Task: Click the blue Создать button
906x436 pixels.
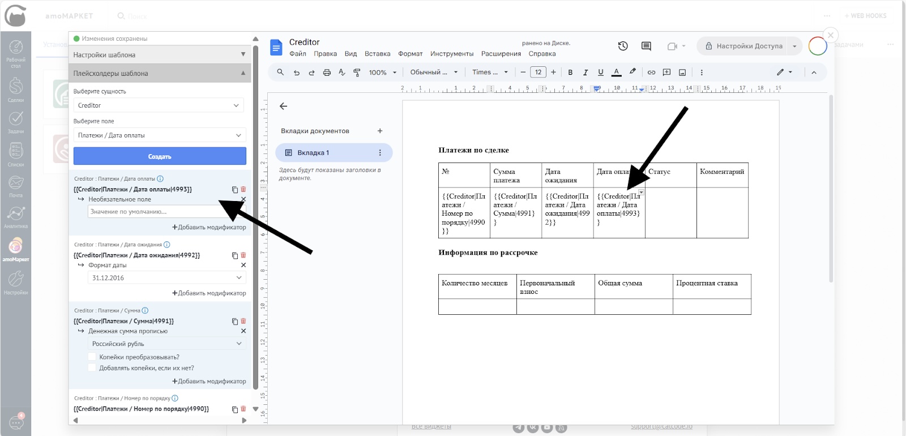Action: pos(160,156)
